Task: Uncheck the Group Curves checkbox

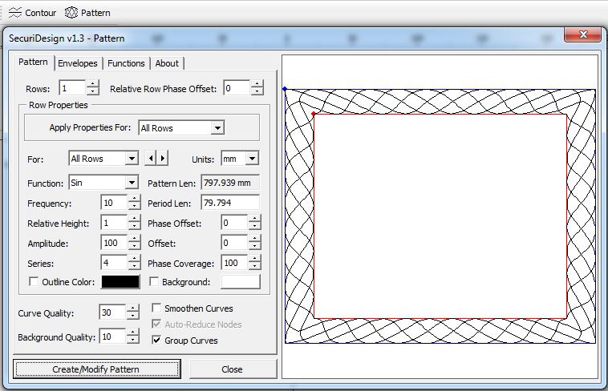Action: (x=156, y=341)
